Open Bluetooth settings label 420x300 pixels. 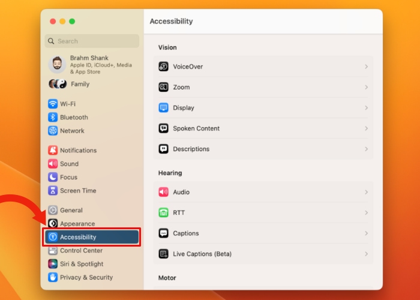(x=74, y=118)
